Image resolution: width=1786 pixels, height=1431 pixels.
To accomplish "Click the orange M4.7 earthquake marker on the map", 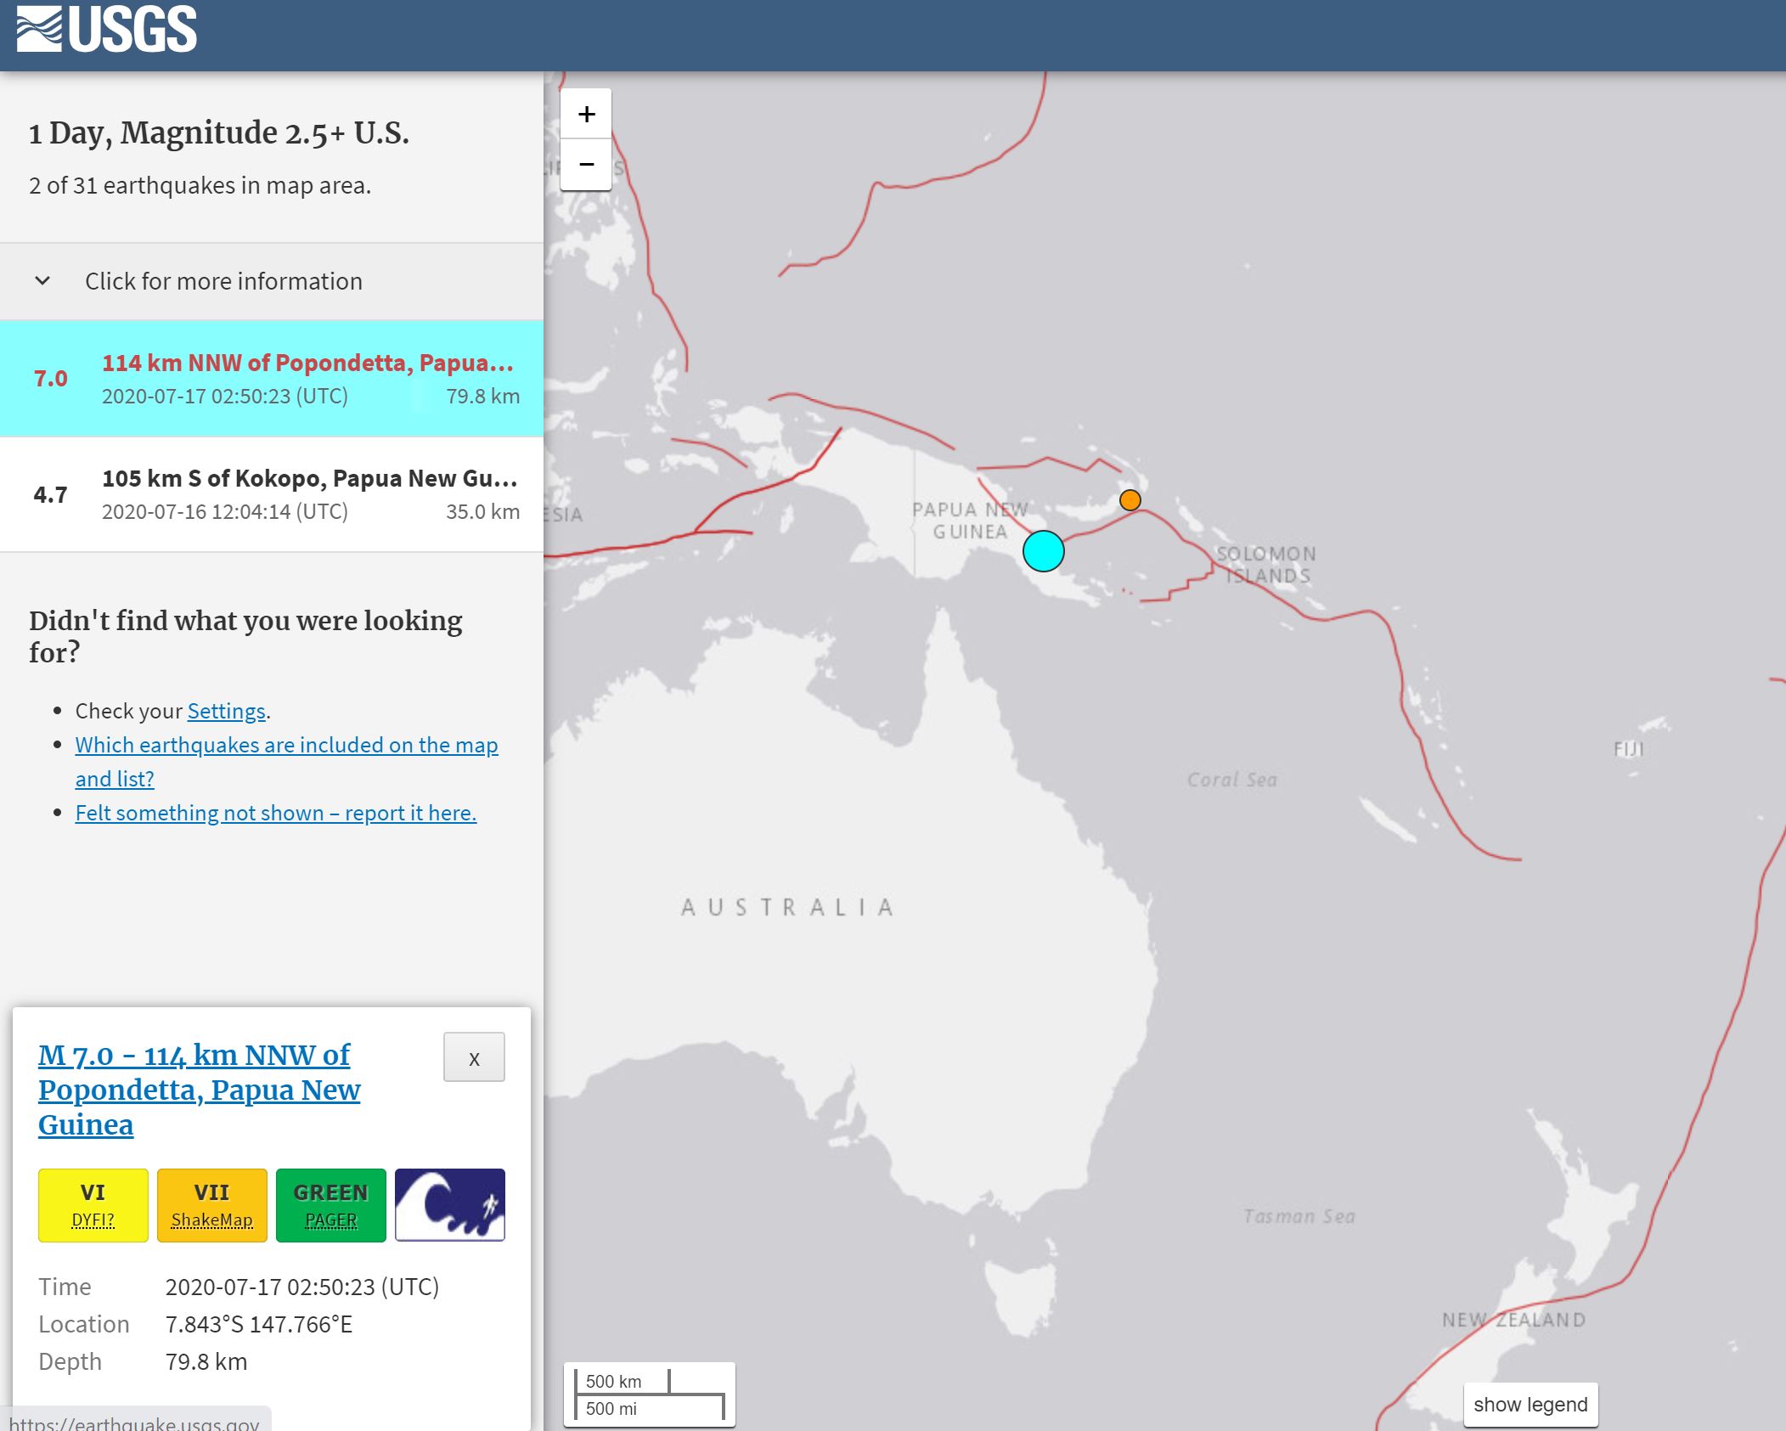I will pos(1130,500).
